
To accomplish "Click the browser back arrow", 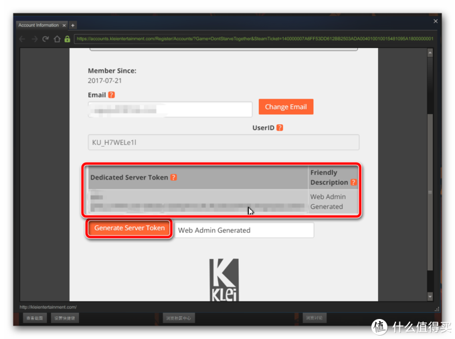I will [x=22, y=39].
